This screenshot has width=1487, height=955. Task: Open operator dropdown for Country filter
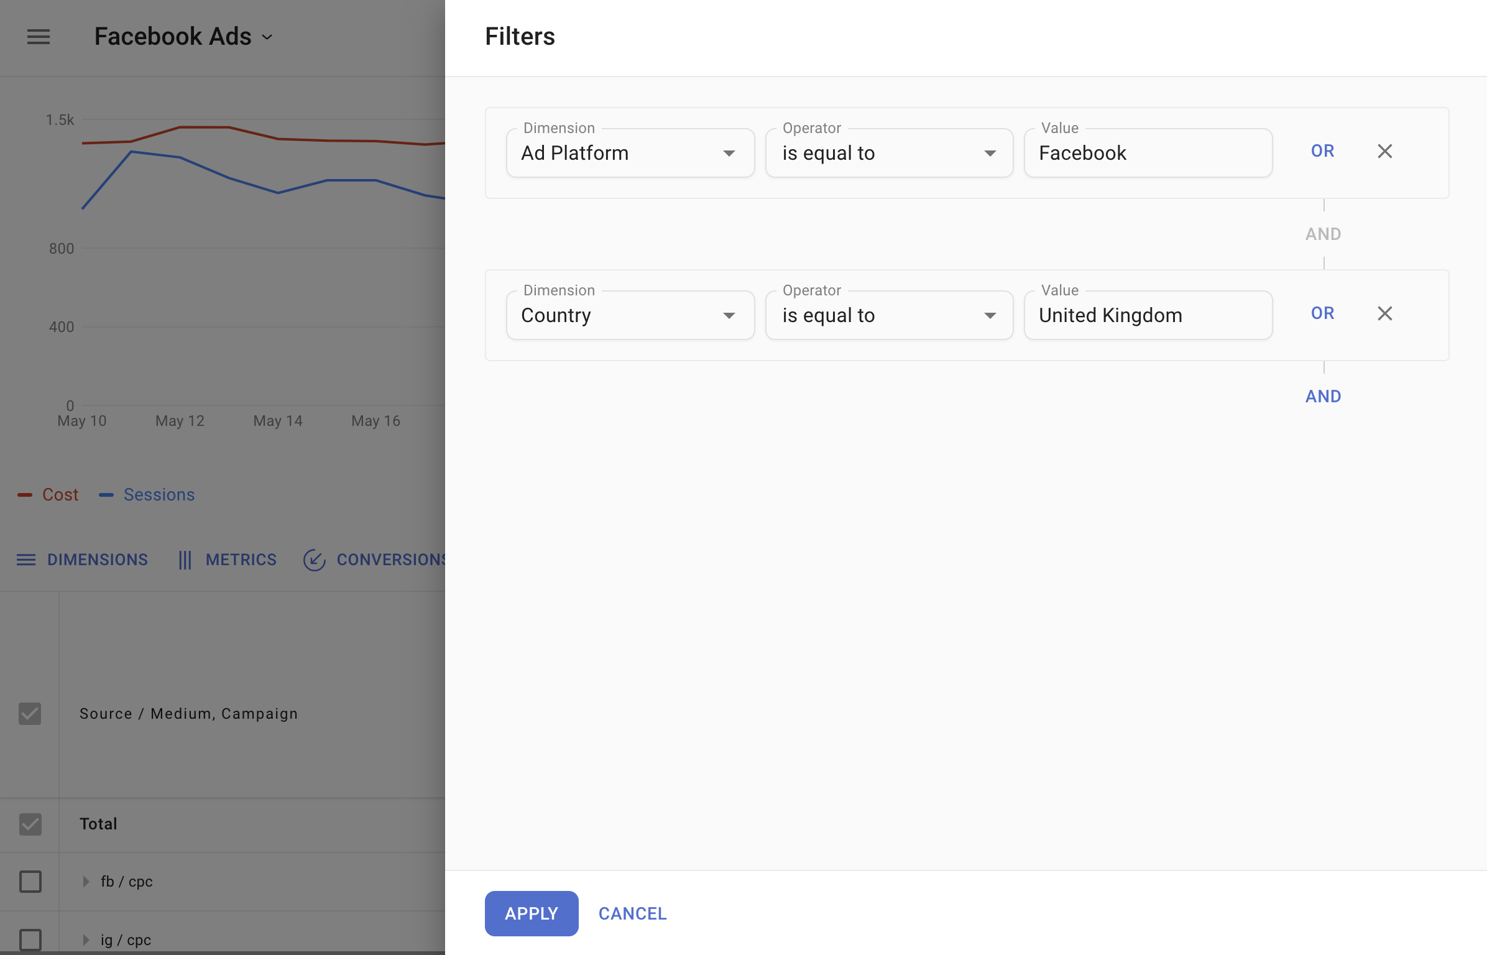pos(889,315)
